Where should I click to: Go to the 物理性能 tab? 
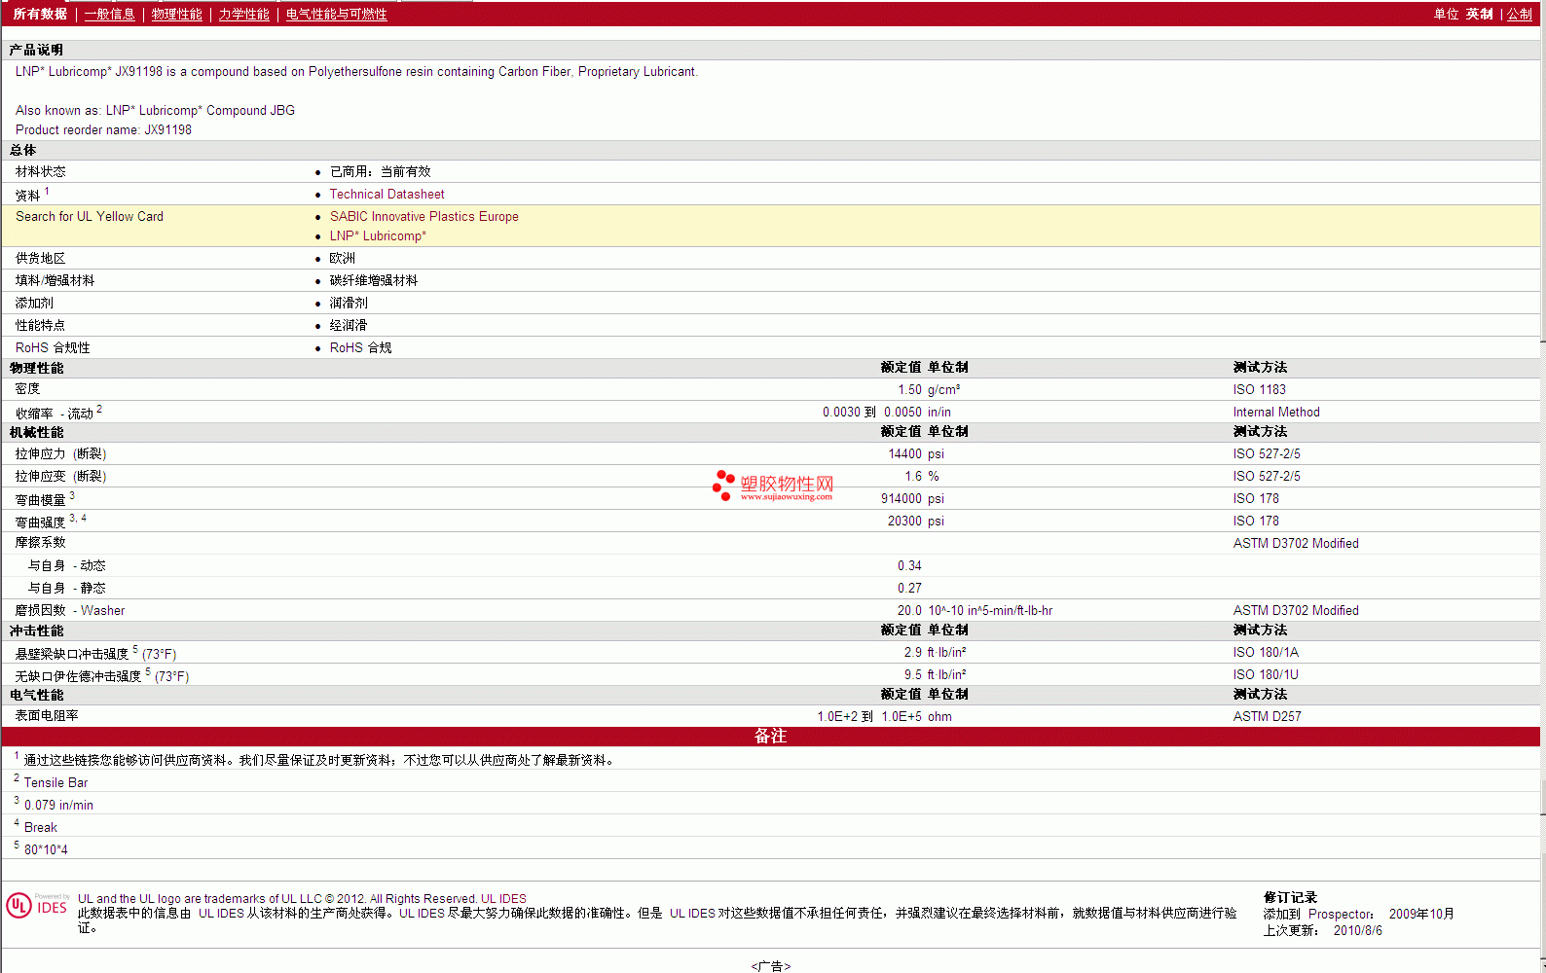click(x=176, y=14)
